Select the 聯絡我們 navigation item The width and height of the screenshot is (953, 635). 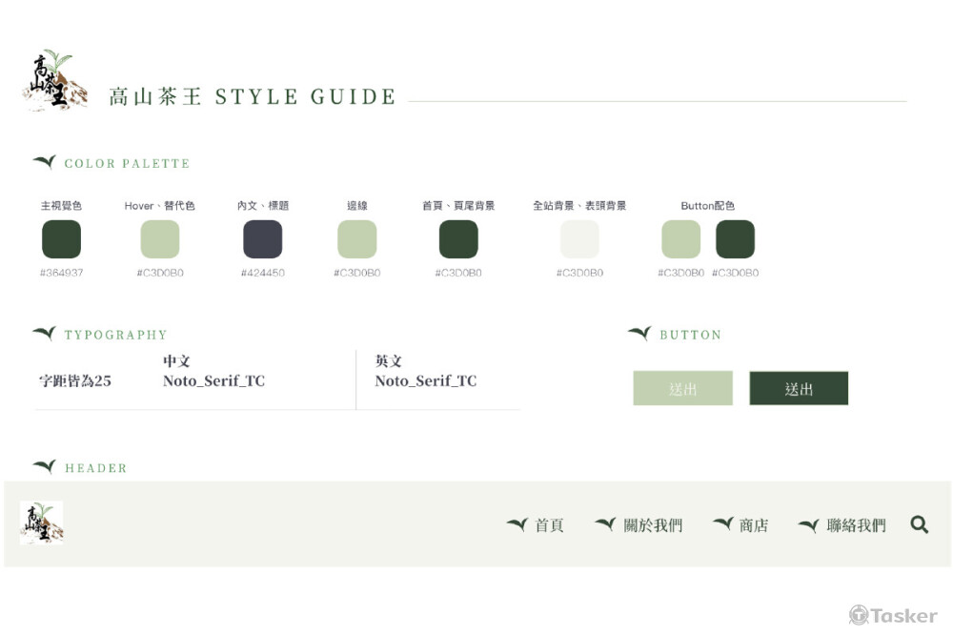click(x=856, y=525)
